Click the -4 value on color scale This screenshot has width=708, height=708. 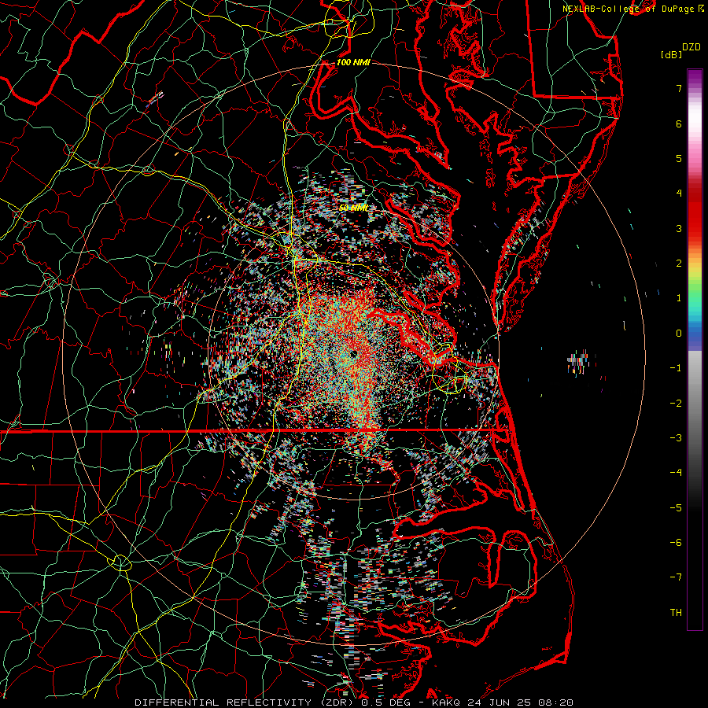pos(676,473)
